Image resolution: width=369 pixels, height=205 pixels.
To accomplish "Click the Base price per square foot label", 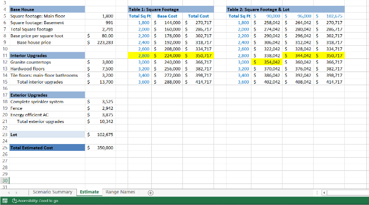I will (37, 36).
